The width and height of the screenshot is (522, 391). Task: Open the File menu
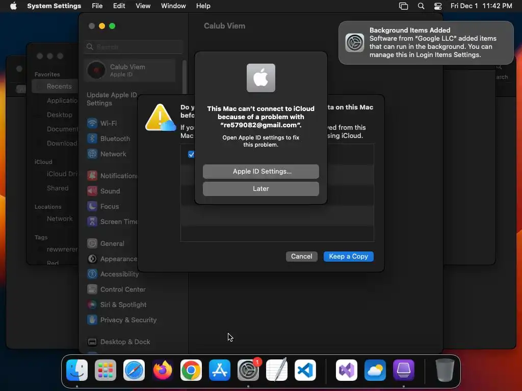click(97, 6)
